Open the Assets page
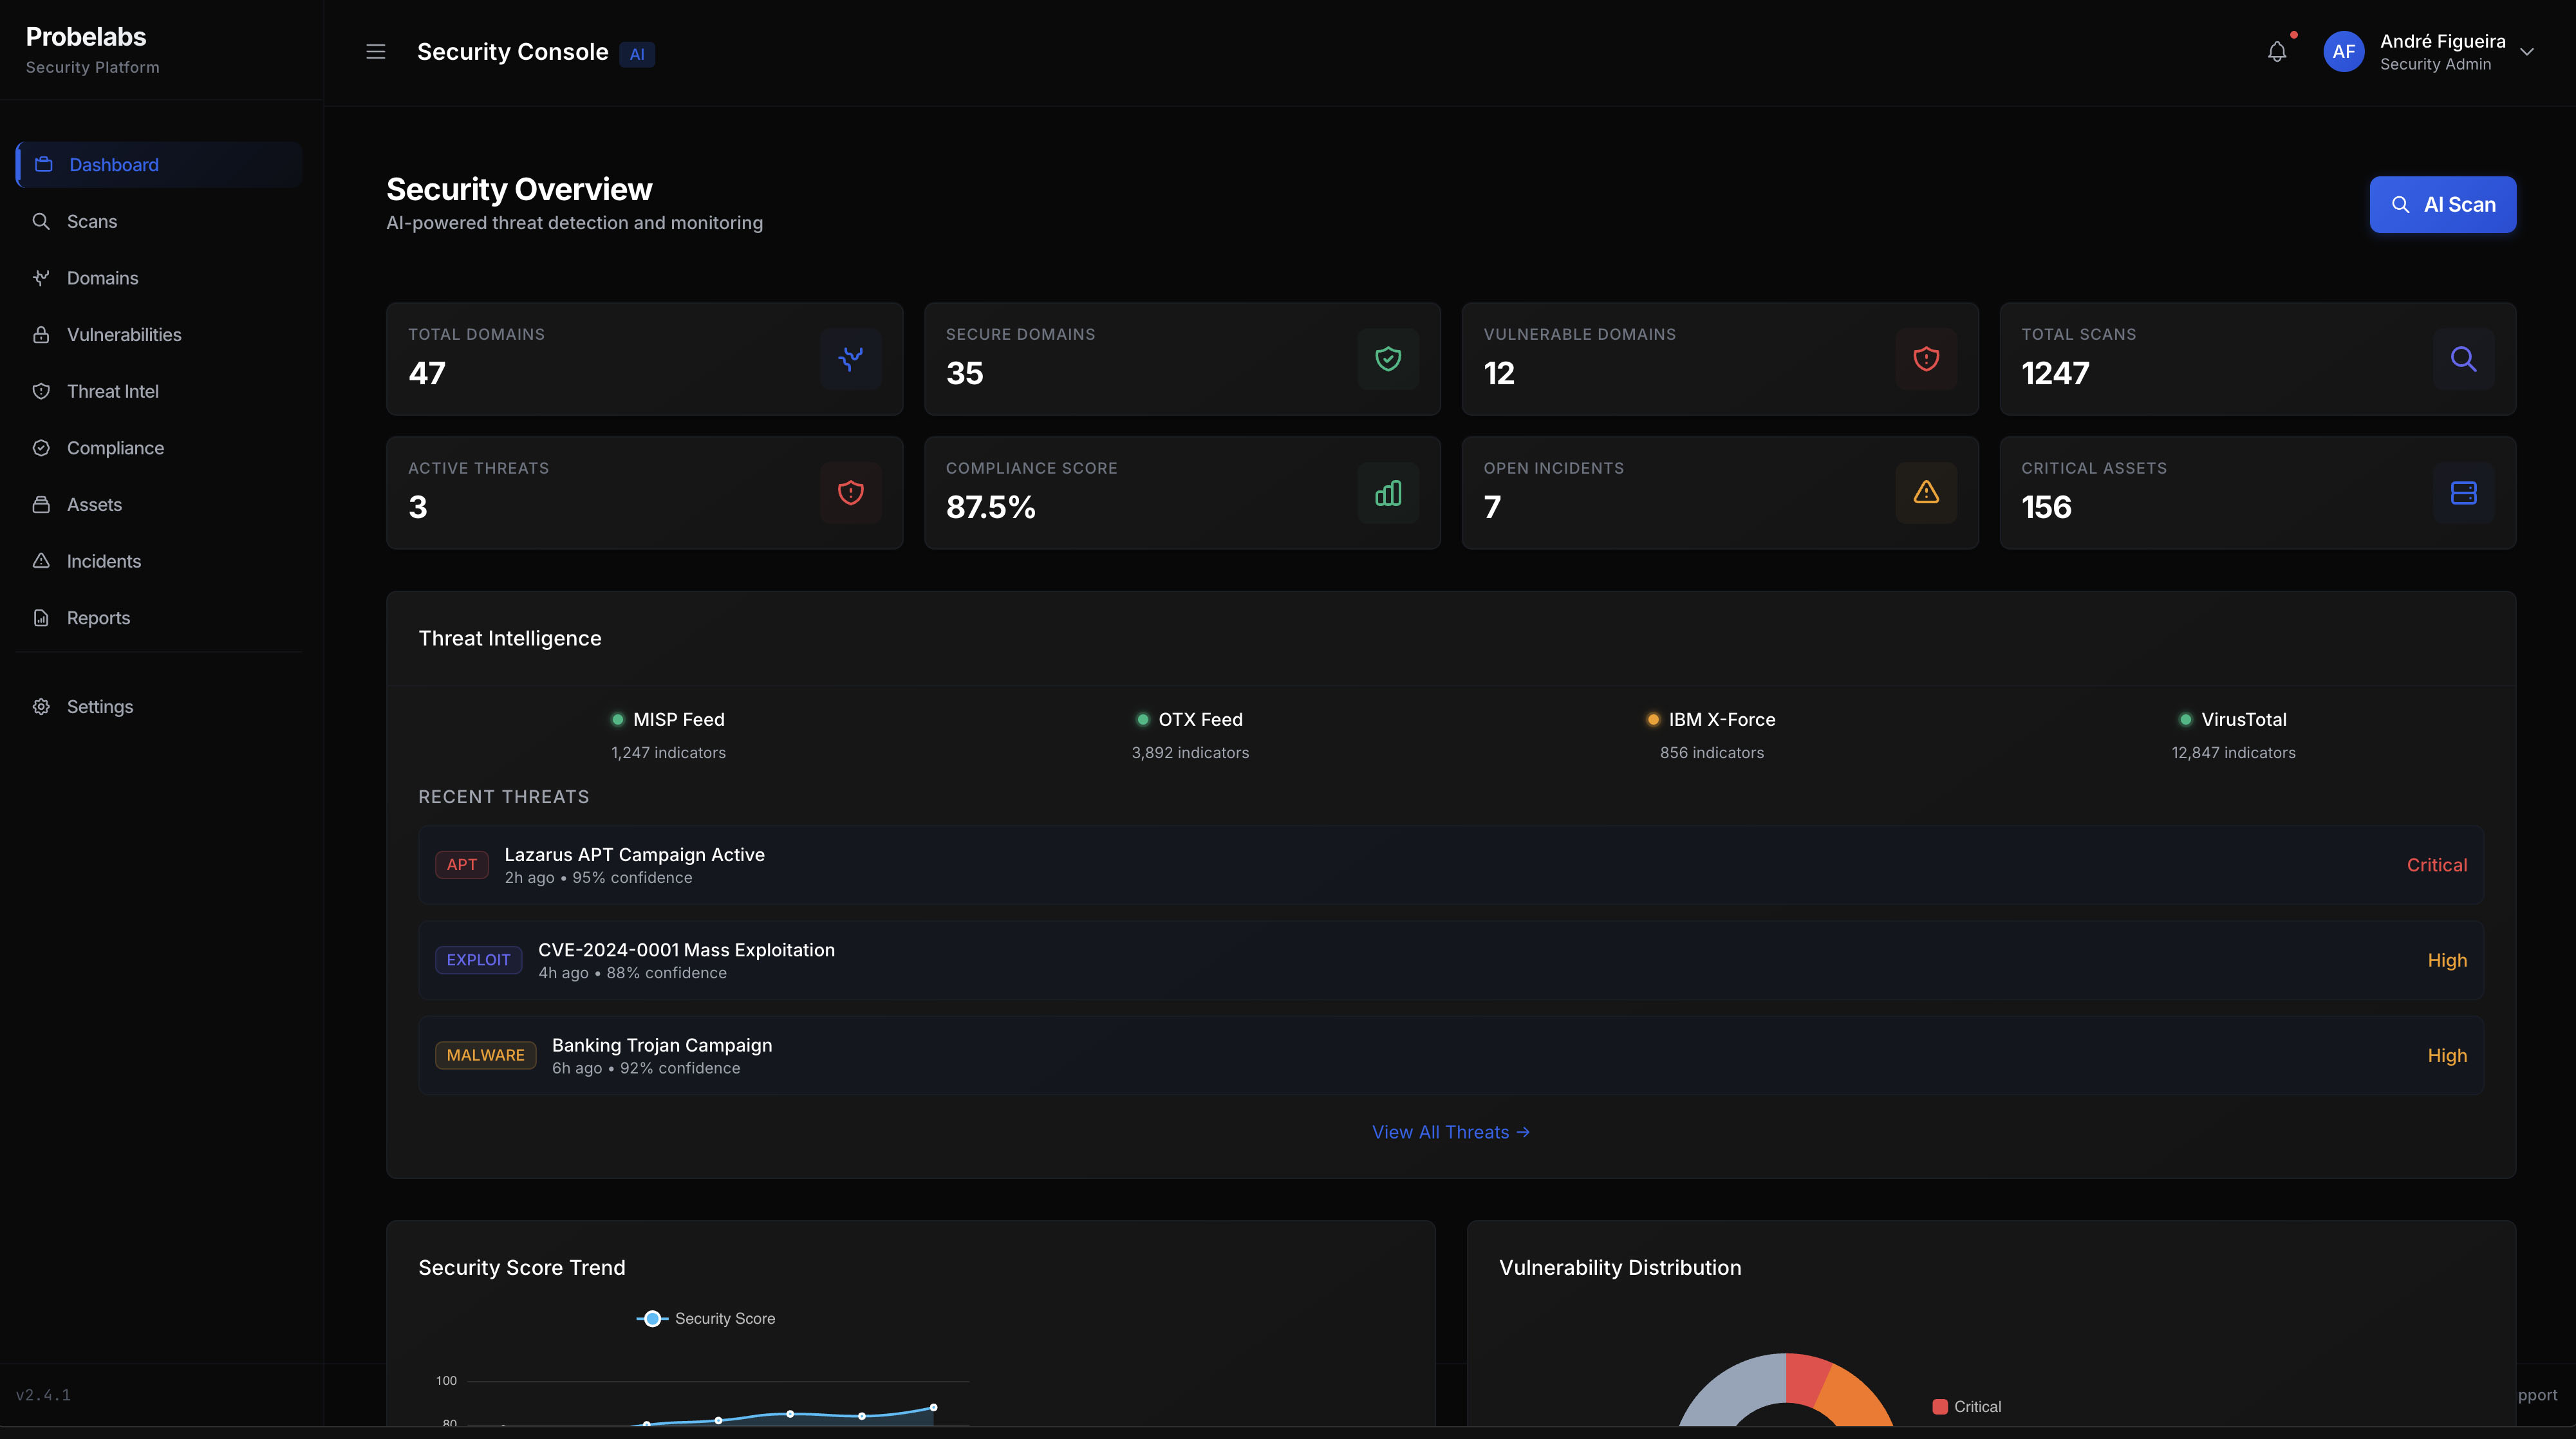Image resolution: width=2576 pixels, height=1439 pixels. [159, 504]
